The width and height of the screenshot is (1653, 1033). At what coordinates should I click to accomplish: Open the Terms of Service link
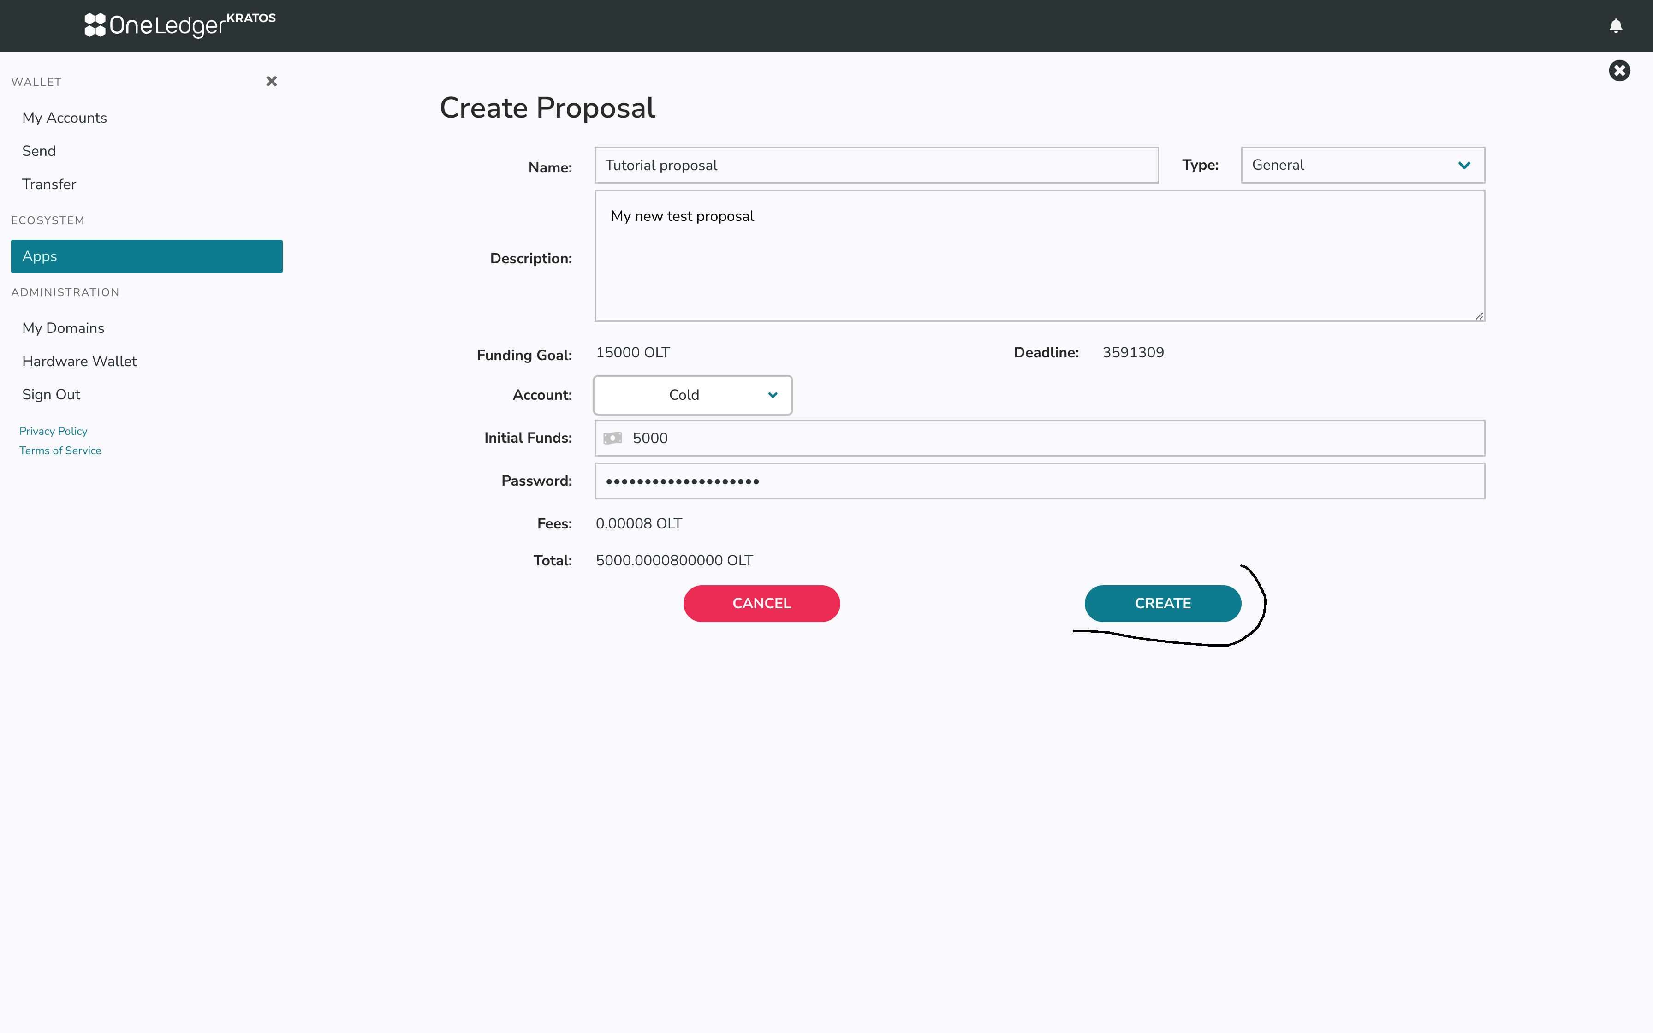tap(60, 450)
